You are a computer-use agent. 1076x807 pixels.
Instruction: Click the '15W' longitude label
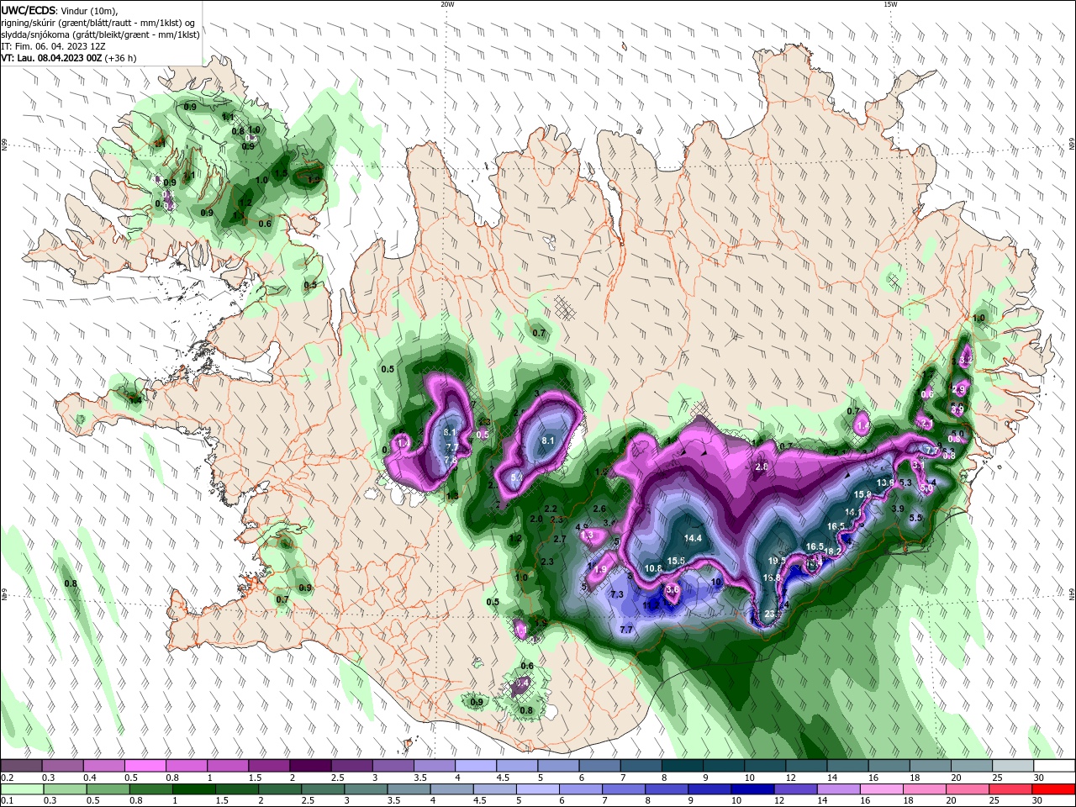[890, 4]
